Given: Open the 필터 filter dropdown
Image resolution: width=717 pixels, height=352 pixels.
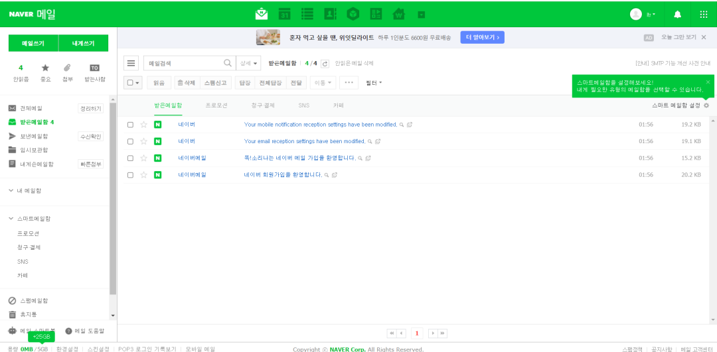Looking at the screenshot, I should (x=374, y=83).
